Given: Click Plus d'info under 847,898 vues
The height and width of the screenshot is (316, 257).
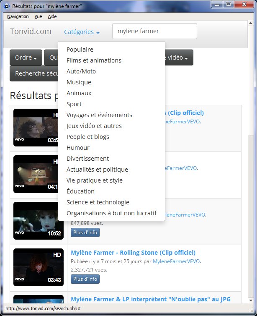Looking at the screenshot, I should 85,232.
